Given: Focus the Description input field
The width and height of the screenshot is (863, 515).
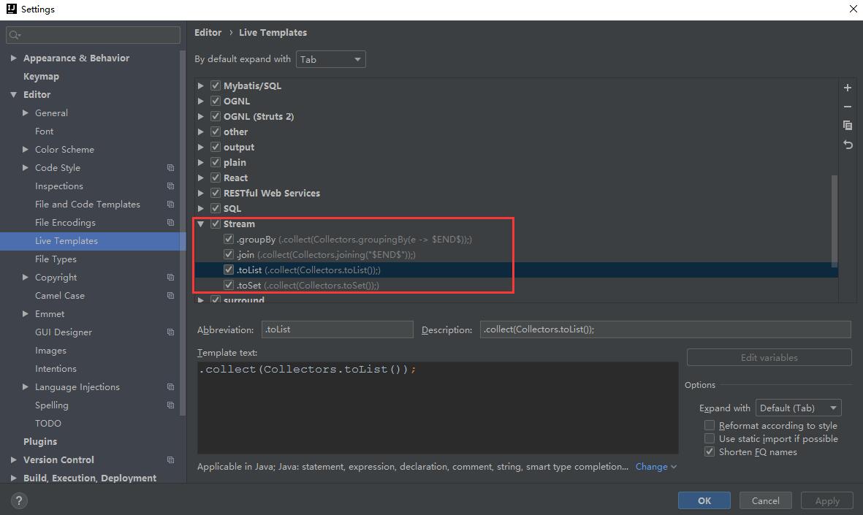Looking at the screenshot, I should 666,329.
